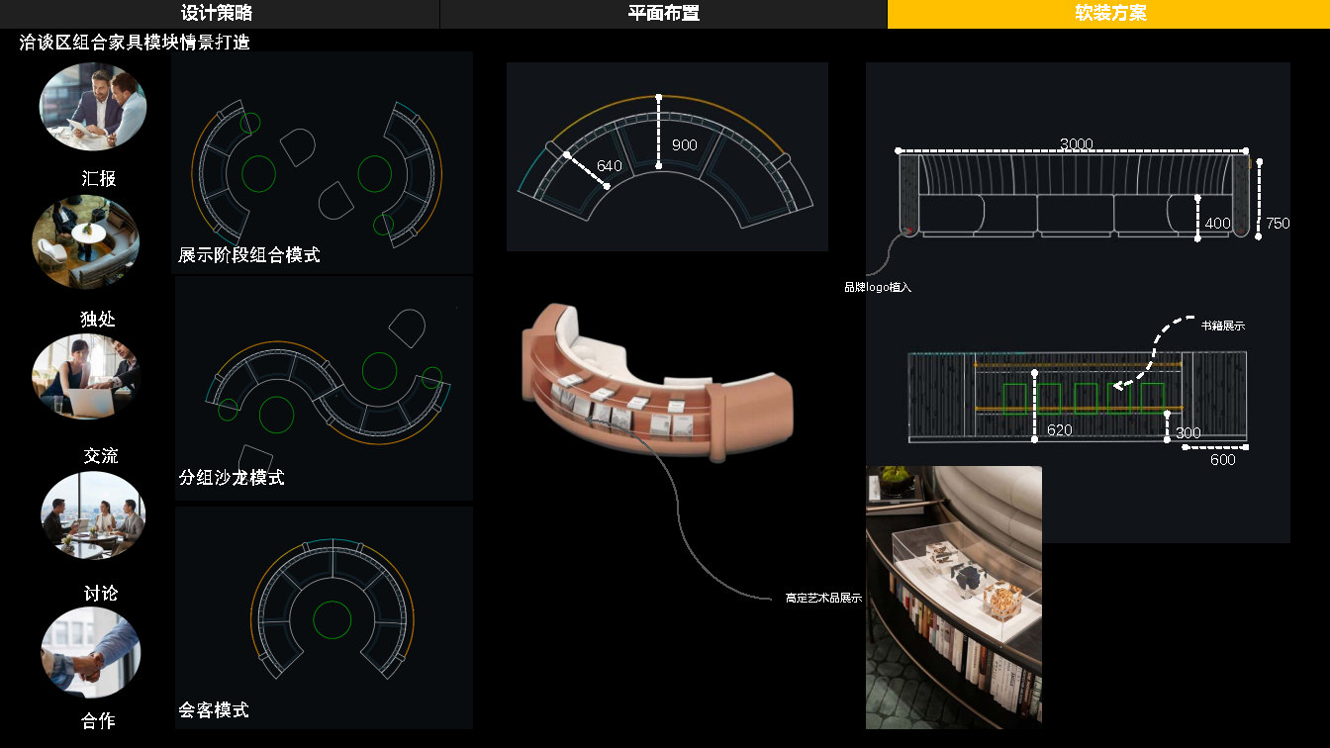Open the 讨论 circular meeting photo
This screenshot has height=748, width=1330.
pos(93,514)
